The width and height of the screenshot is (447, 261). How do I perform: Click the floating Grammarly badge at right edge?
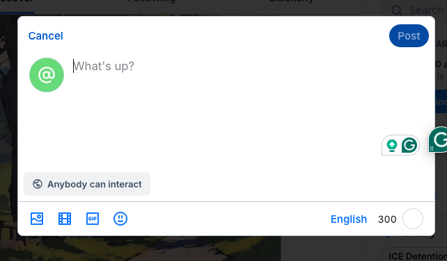coord(438,140)
